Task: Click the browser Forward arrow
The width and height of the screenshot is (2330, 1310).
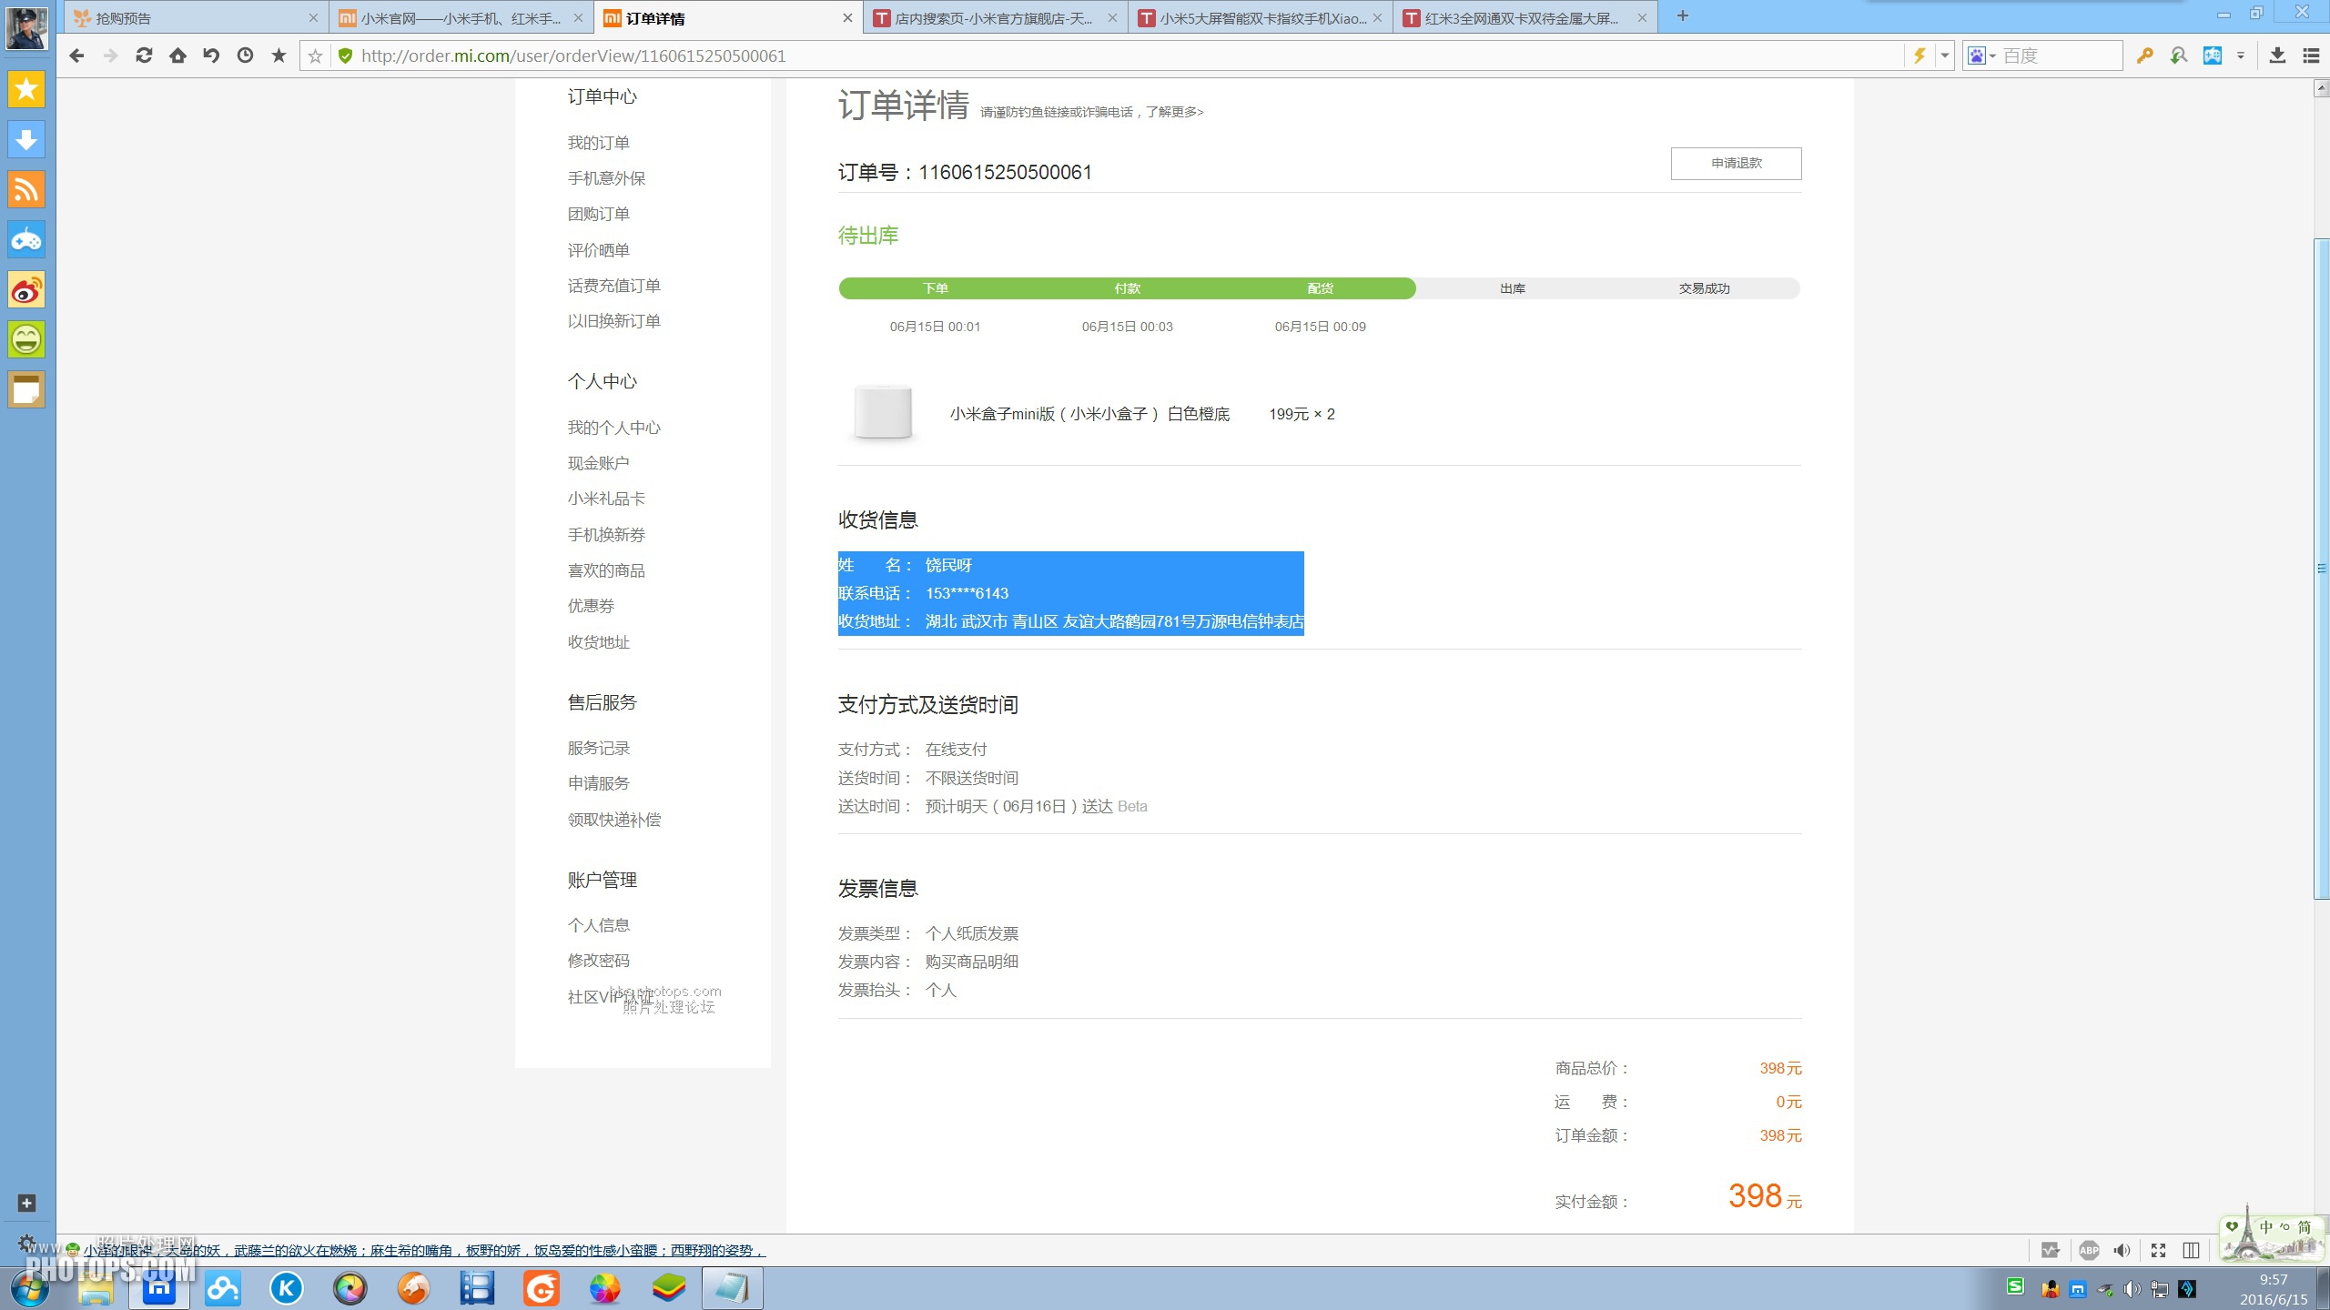Action: [x=110, y=55]
